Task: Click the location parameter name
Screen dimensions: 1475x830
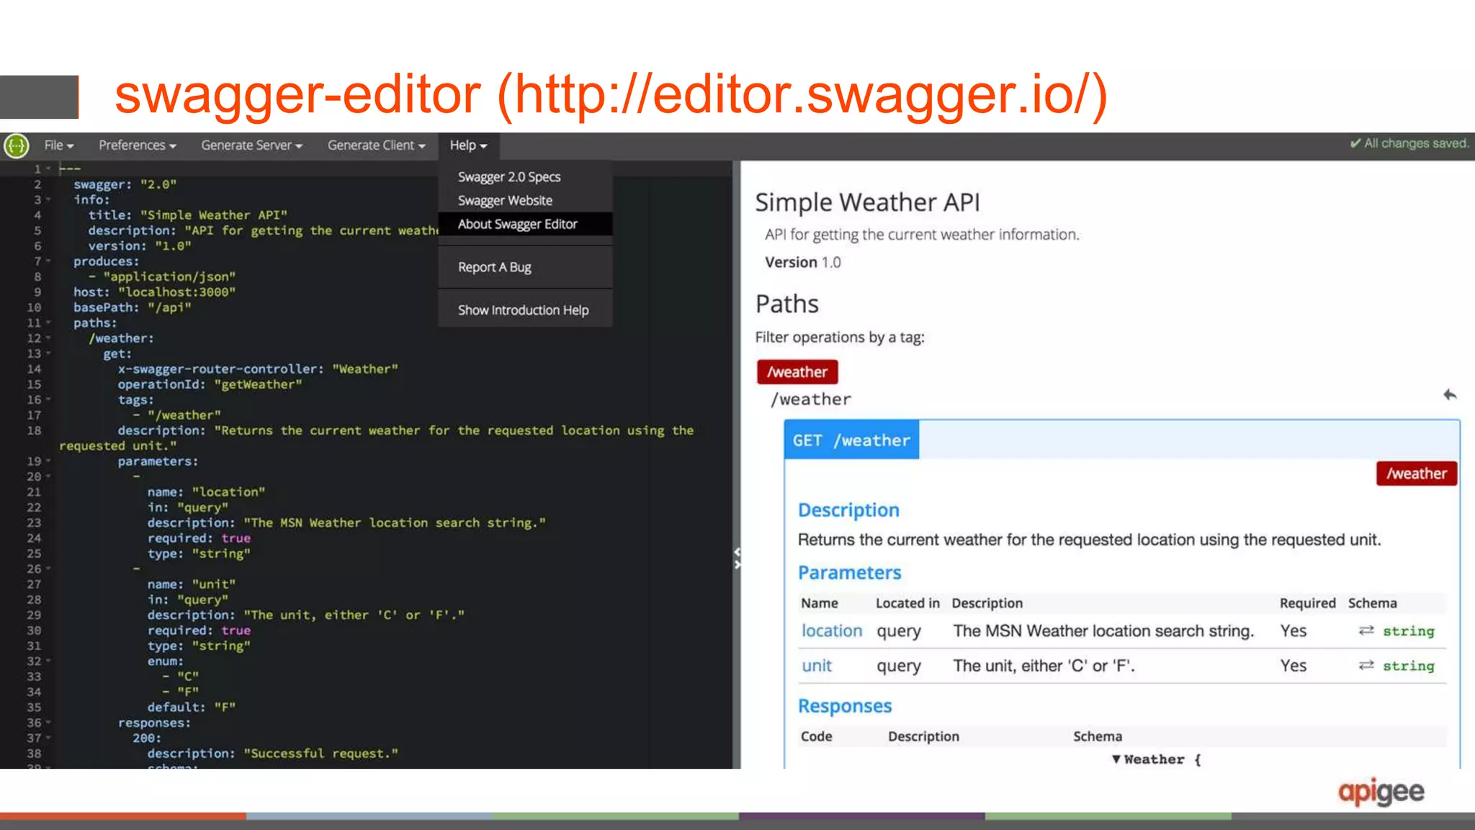Action: pos(832,631)
